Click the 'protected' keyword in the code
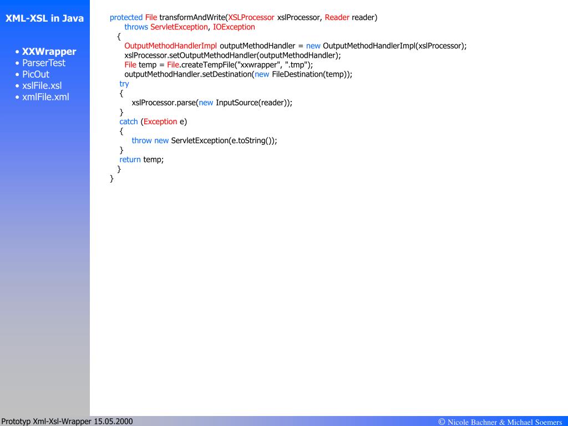The image size is (568, 426). 126,17
